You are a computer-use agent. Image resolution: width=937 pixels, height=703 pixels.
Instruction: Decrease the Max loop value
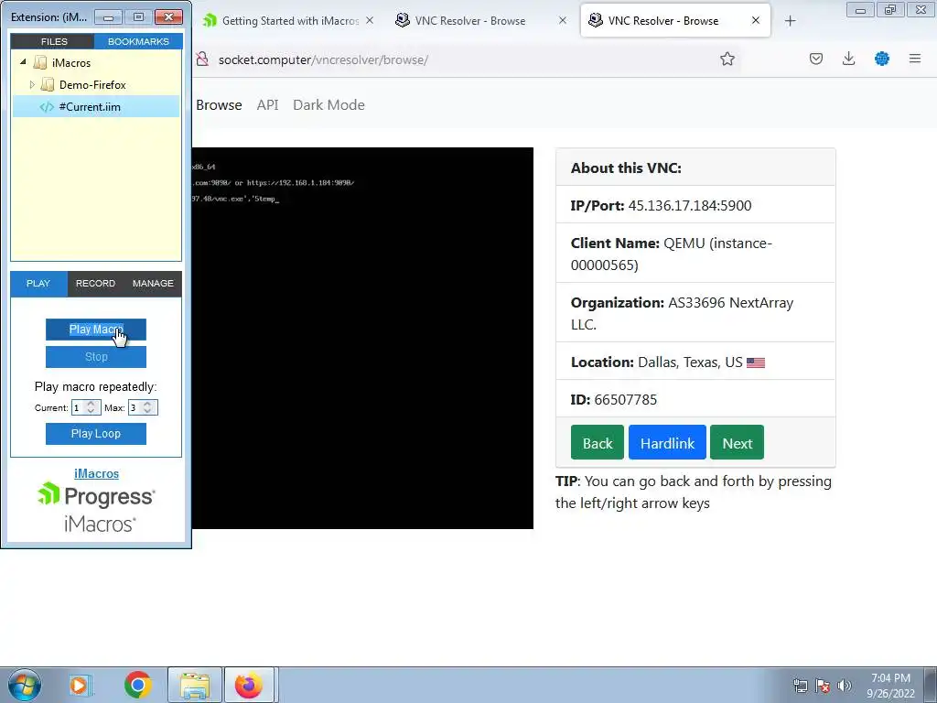pyautogui.click(x=147, y=411)
